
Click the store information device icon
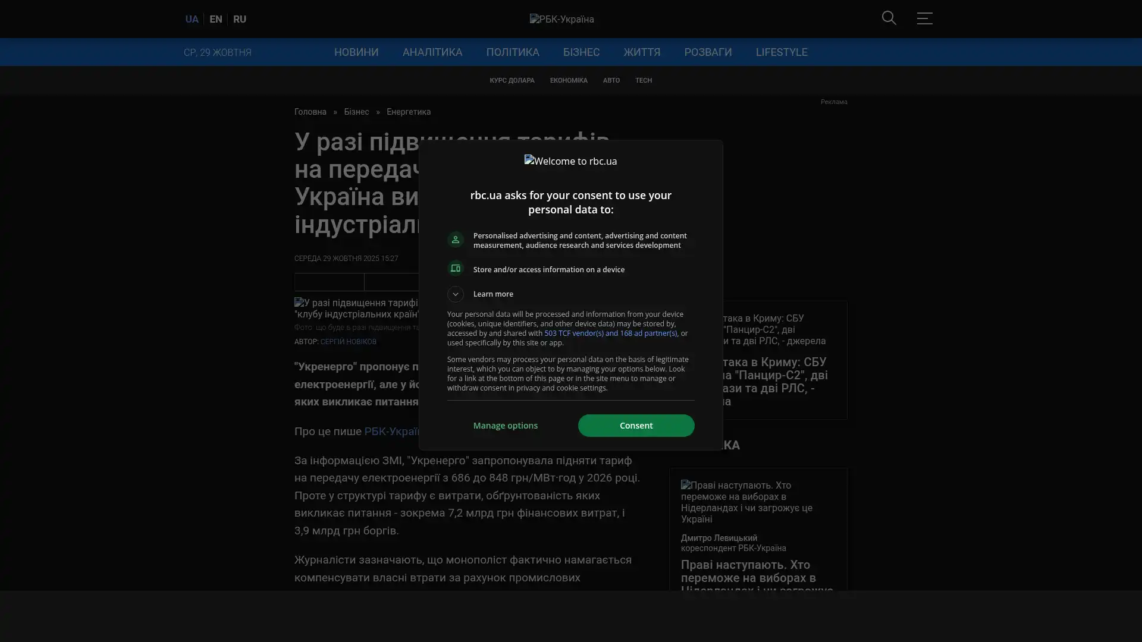tap(456, 269)
